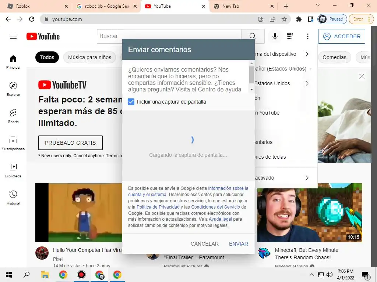Image resolution: width=377 pixels, height=282 pixels.
Task: Open File Explorer from taskbar
Action: pos(45,275)
